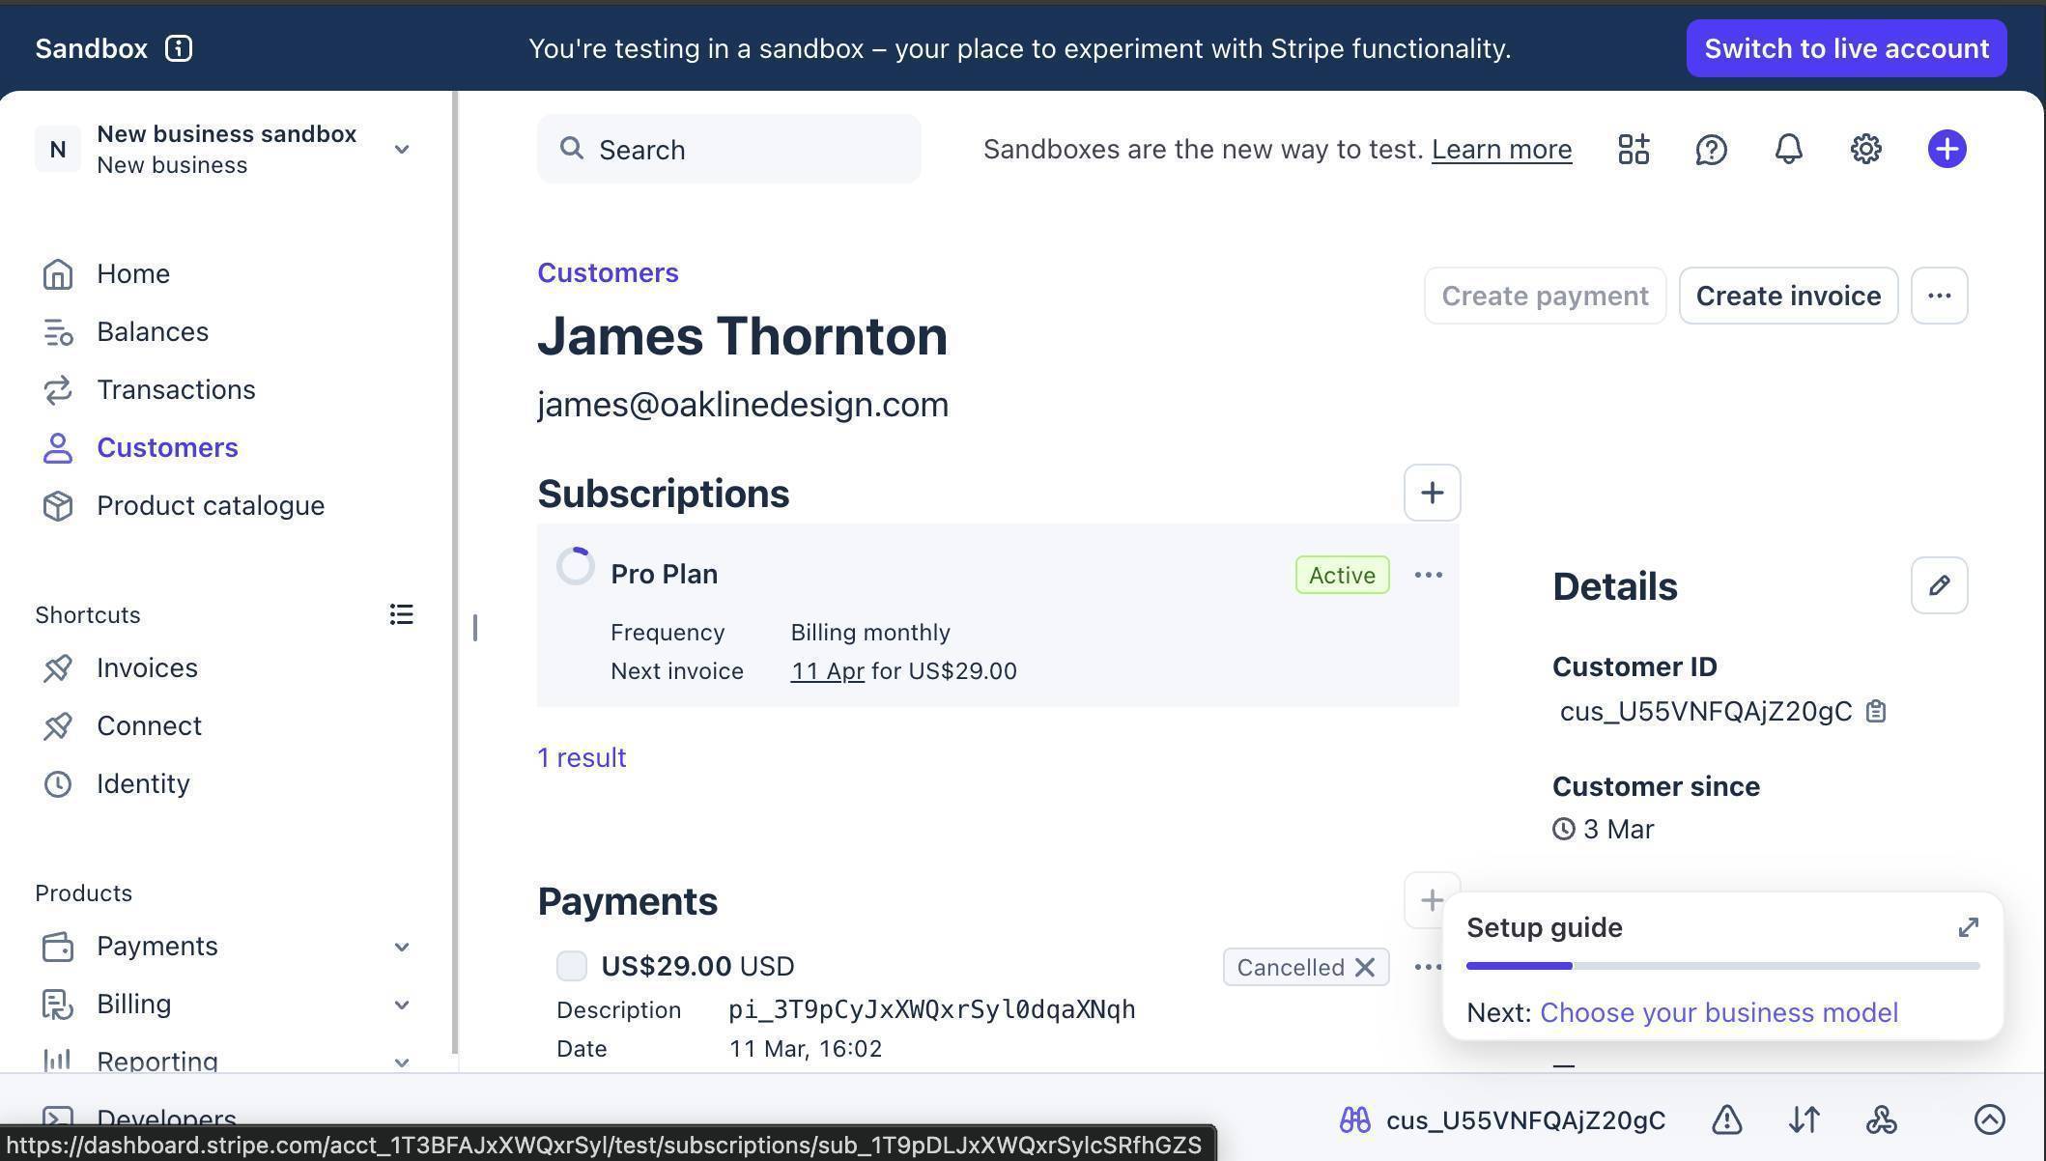Image resolution: width=2046 pixels, height=1161 pixels.
Task: Open the help menu question mark icon
Action: point(1711,149)
